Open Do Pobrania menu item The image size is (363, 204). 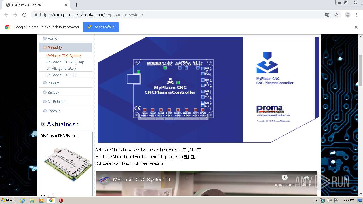[x=57, y=101]
